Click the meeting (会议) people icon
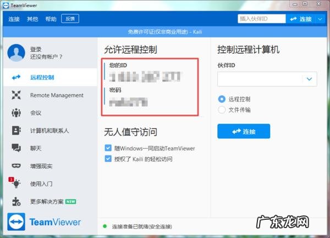 (16, 113)
